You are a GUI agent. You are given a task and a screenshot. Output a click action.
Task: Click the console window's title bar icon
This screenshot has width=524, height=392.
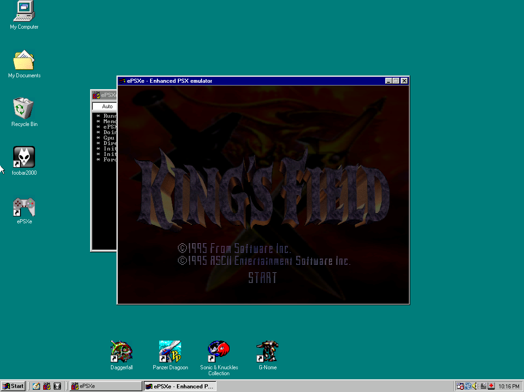click(96, 95)
